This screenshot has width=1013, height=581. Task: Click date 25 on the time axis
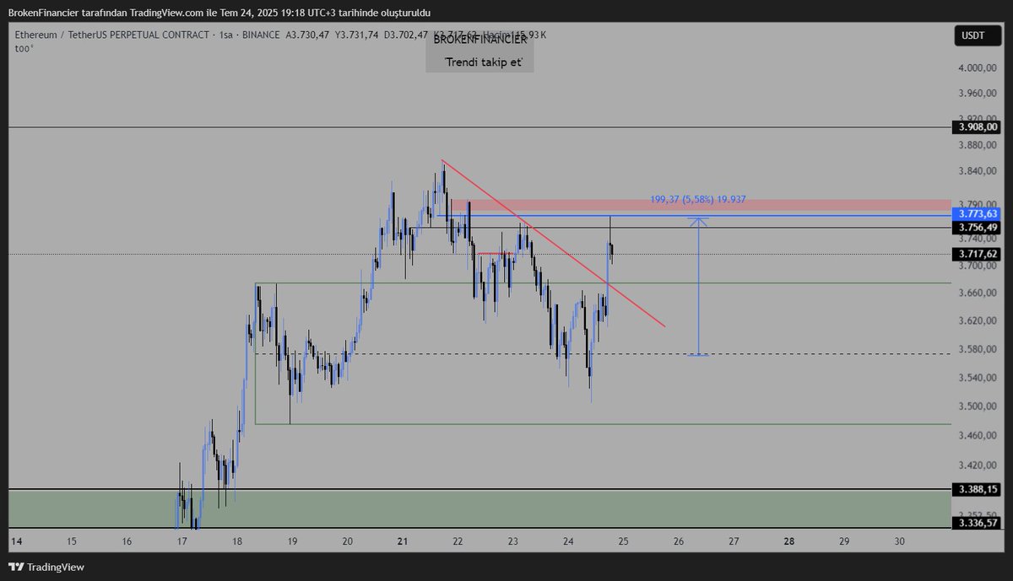tap(623, 541)
